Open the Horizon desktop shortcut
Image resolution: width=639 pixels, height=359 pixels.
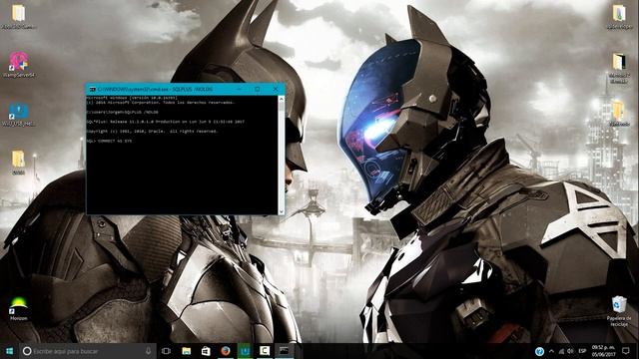tap(18, 309)
